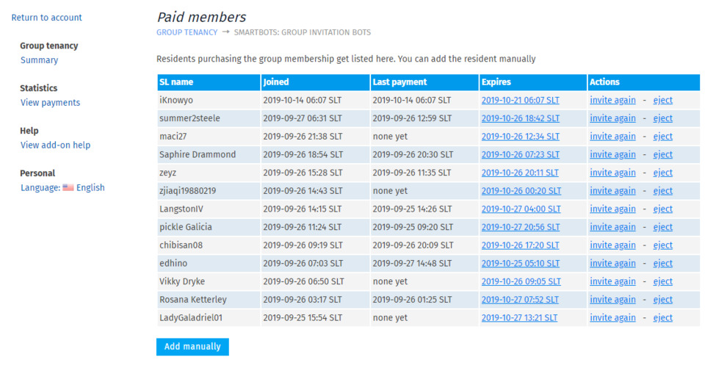Open the Group tenancy Summary page
Viewport: 705px width, 382px height.
pyautogui.click(x=39, y=60)
